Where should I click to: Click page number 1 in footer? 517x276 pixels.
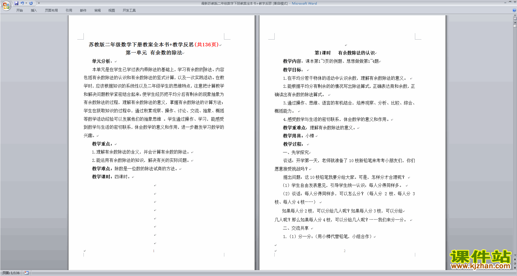(x=154, y=251)
